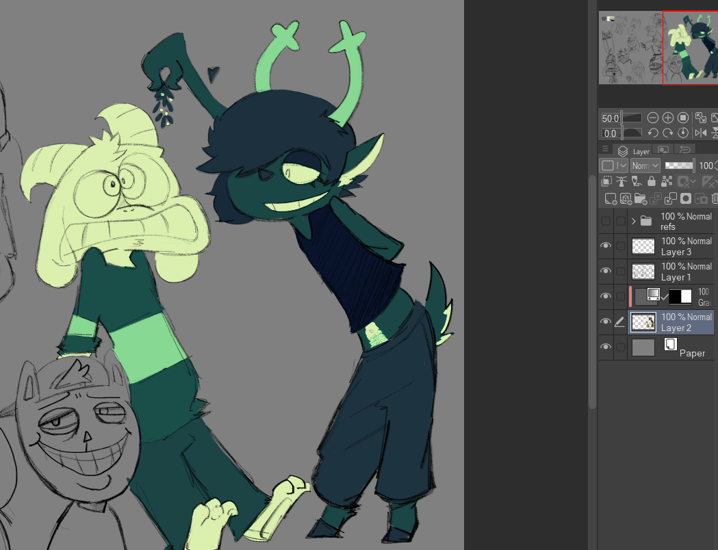Click the Navigator rotation slider
718x550 pixels.
[x=632, y=133]
